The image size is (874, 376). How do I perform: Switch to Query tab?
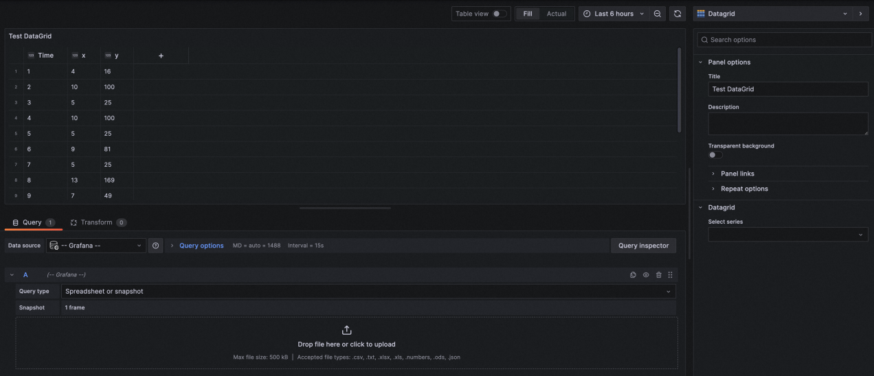click(x=33, y=222)
